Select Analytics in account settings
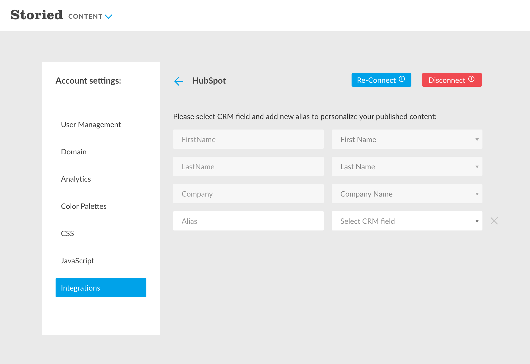 [76, 179]
